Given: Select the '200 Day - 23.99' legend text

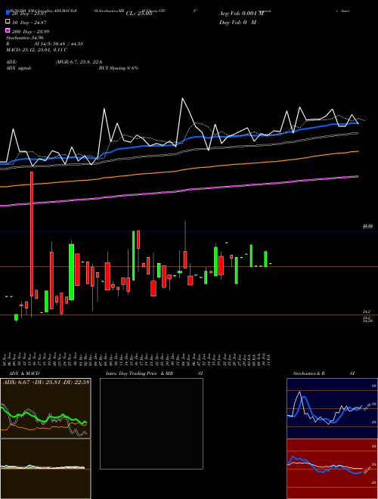Looking at the screenshot, I should [x=30, y=32].
